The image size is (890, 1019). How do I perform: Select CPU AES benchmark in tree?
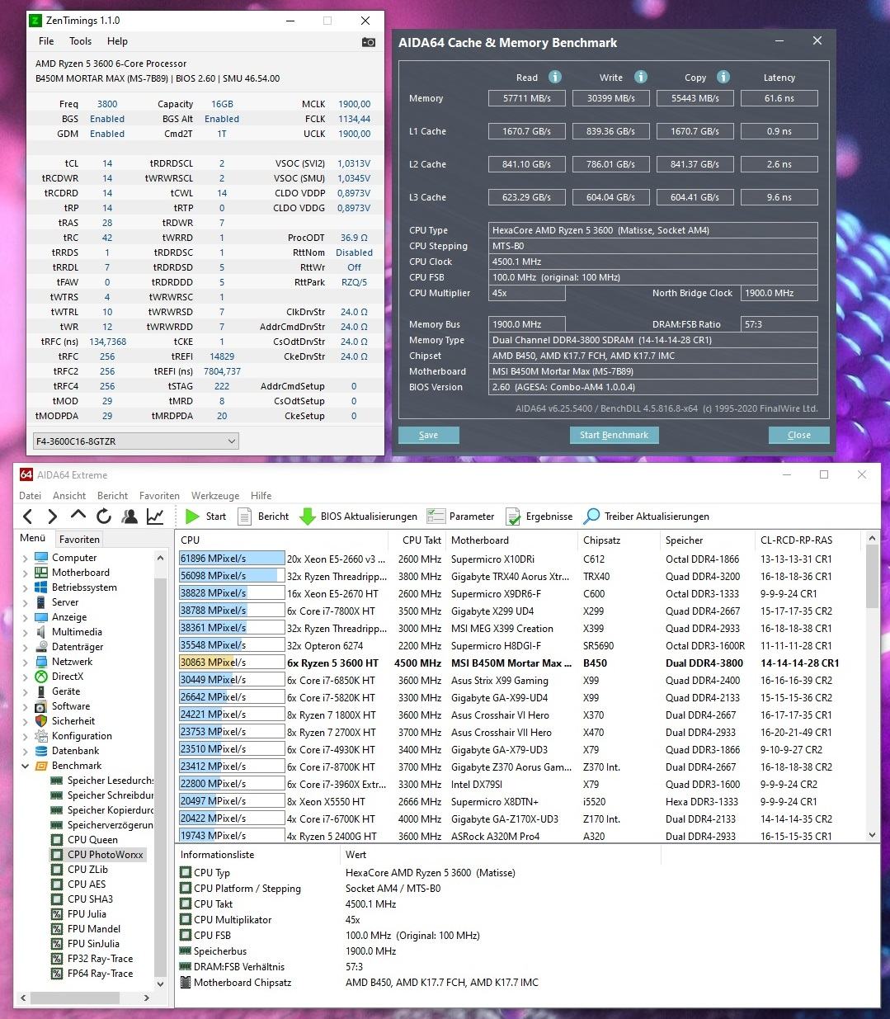(x=87, y=885)
